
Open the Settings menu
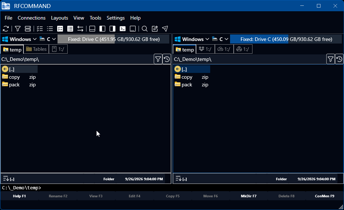point(116,18)
